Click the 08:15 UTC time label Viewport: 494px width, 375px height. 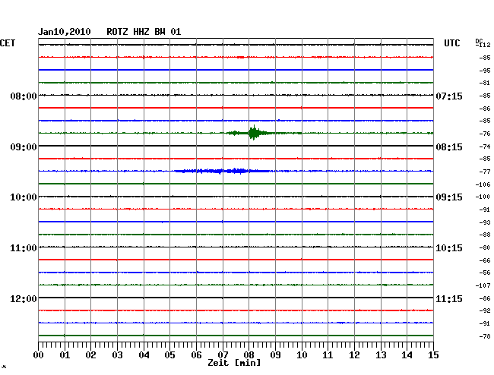449,147
